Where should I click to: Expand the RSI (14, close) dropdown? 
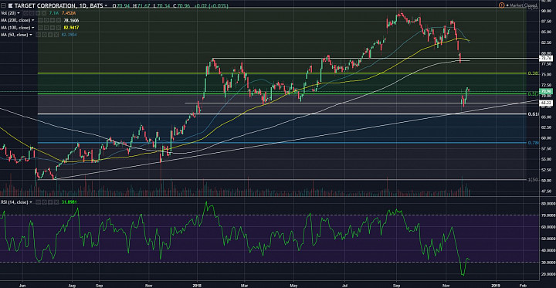[31, 202]
